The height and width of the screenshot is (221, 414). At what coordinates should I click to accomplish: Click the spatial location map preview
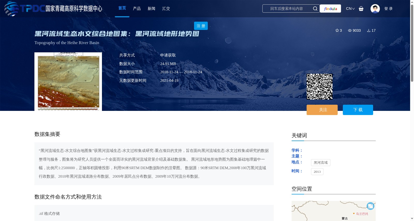(x=334, y=211)
